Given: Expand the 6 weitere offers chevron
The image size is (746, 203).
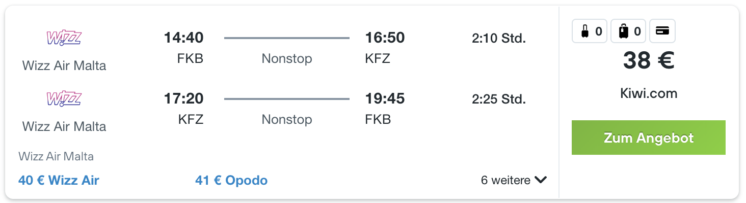Looking at the screenshot, I should click(541, 180).
